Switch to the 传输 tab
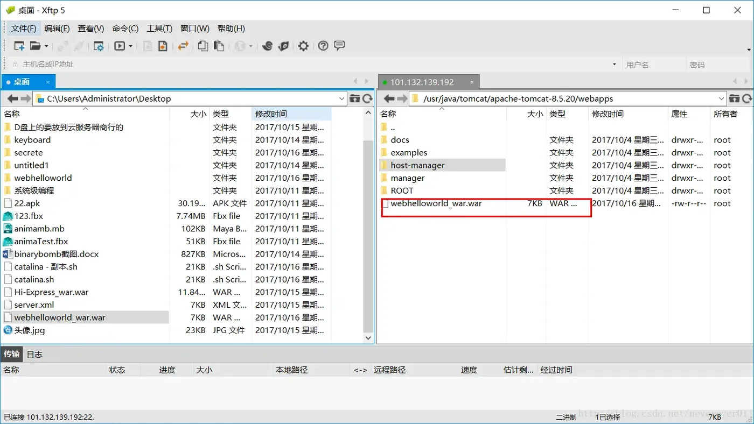This screenshot has width=754, height=424. point(12,354)
